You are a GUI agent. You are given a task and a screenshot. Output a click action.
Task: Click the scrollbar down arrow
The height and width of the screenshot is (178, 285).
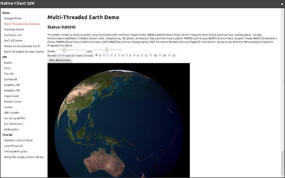click(283, 176)
